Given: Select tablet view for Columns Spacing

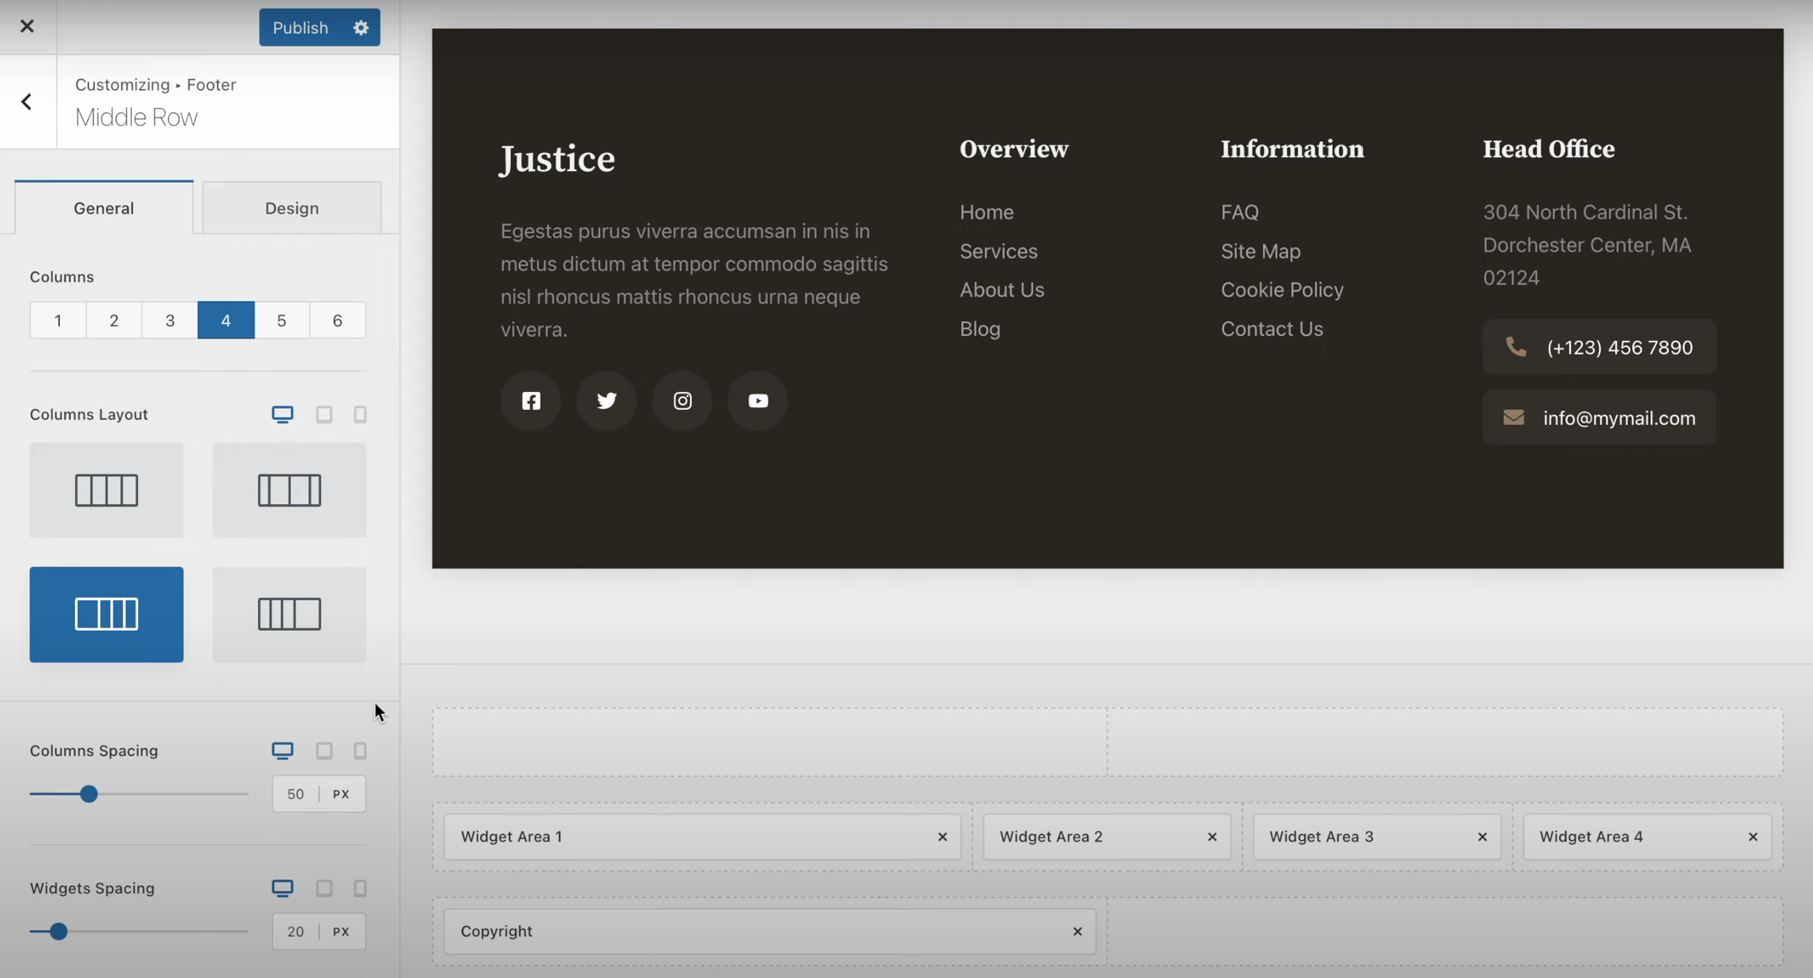Looking at the screenshot, I should tap(323, 750).
